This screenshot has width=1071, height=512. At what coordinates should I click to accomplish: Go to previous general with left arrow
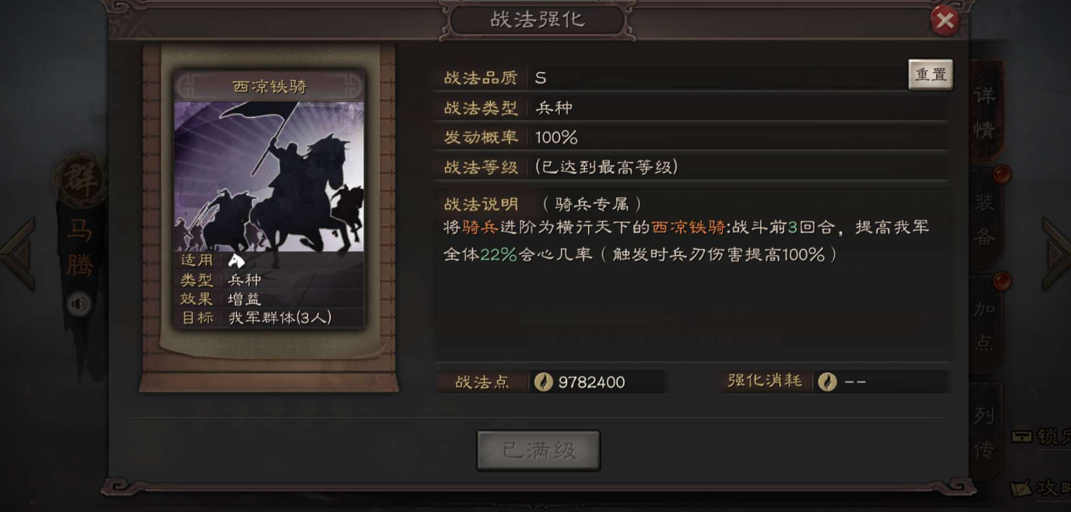coord(17,254)
